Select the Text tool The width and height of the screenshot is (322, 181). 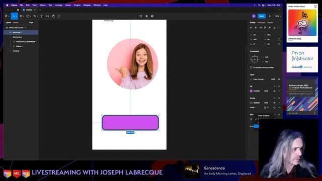click(42, 16)
